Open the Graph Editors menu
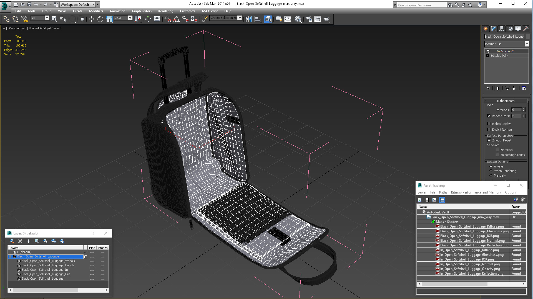The width and height of the screenshot is (533, 299). click(142, 11)
